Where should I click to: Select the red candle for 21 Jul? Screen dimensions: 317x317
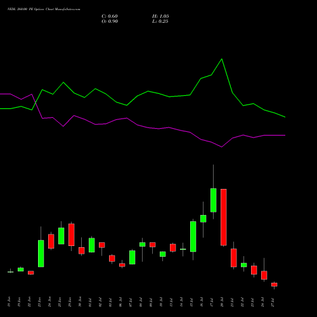coord(234,258)
